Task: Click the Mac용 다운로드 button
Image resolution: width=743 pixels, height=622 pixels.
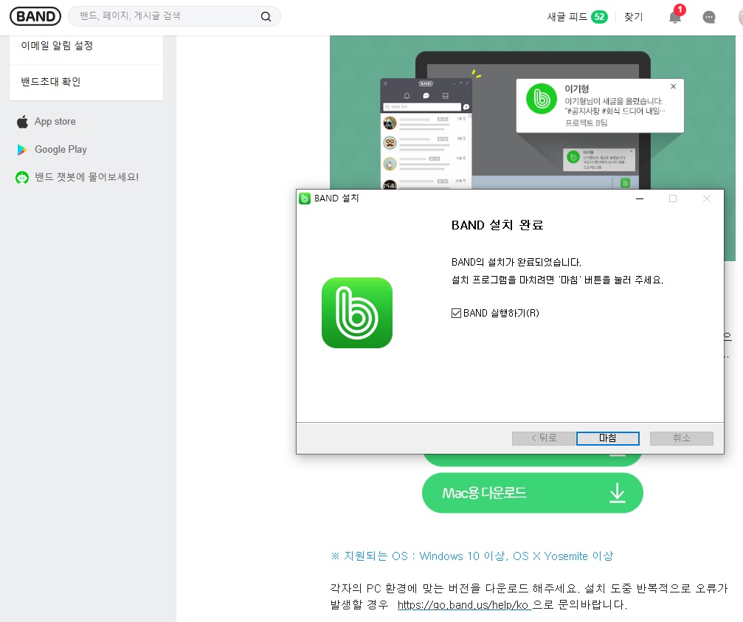Action: click(532, 493)
